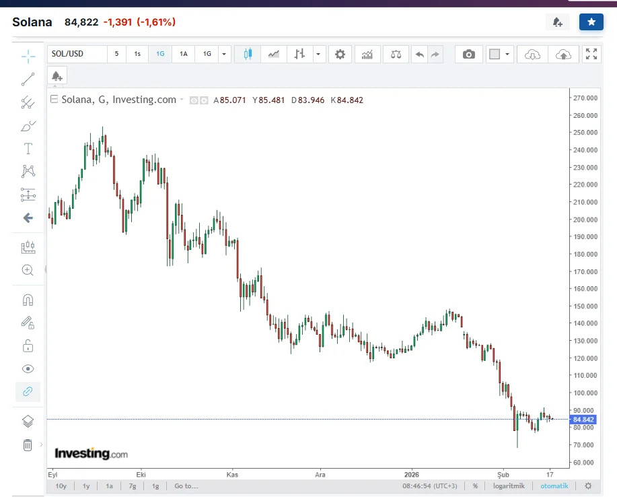
Task: Open the zoom-in tool on the sidebar
Action: point(28,270)
